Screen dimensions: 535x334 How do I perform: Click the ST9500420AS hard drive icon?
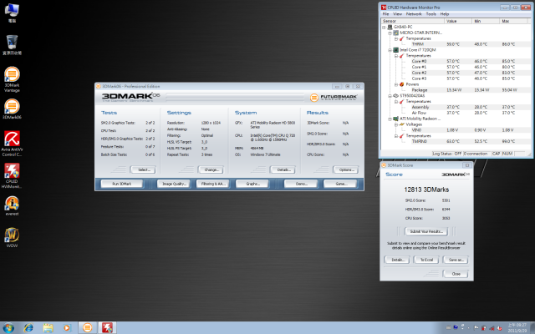click(x=395, y=96)
